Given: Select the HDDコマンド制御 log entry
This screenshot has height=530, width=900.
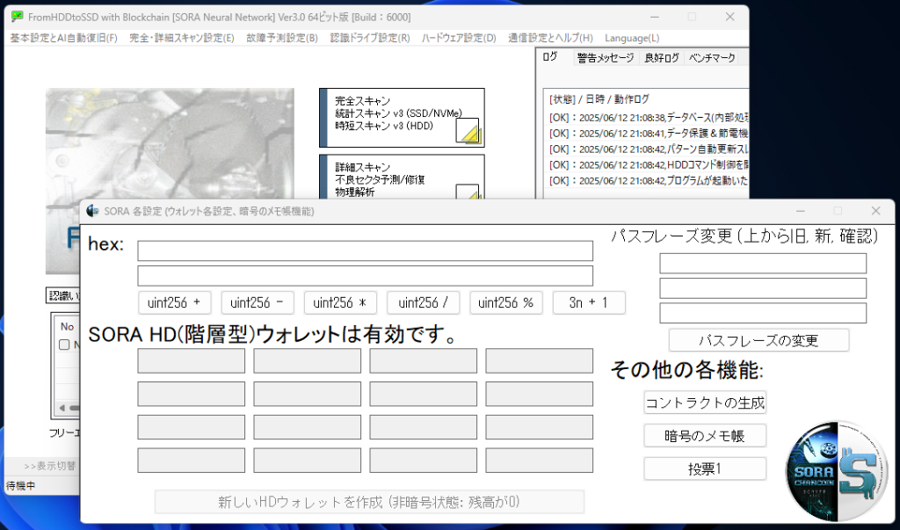Looking at the screenshot, I should 649,164.
